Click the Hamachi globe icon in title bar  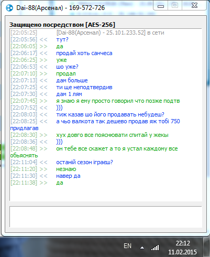pos(9,8)
